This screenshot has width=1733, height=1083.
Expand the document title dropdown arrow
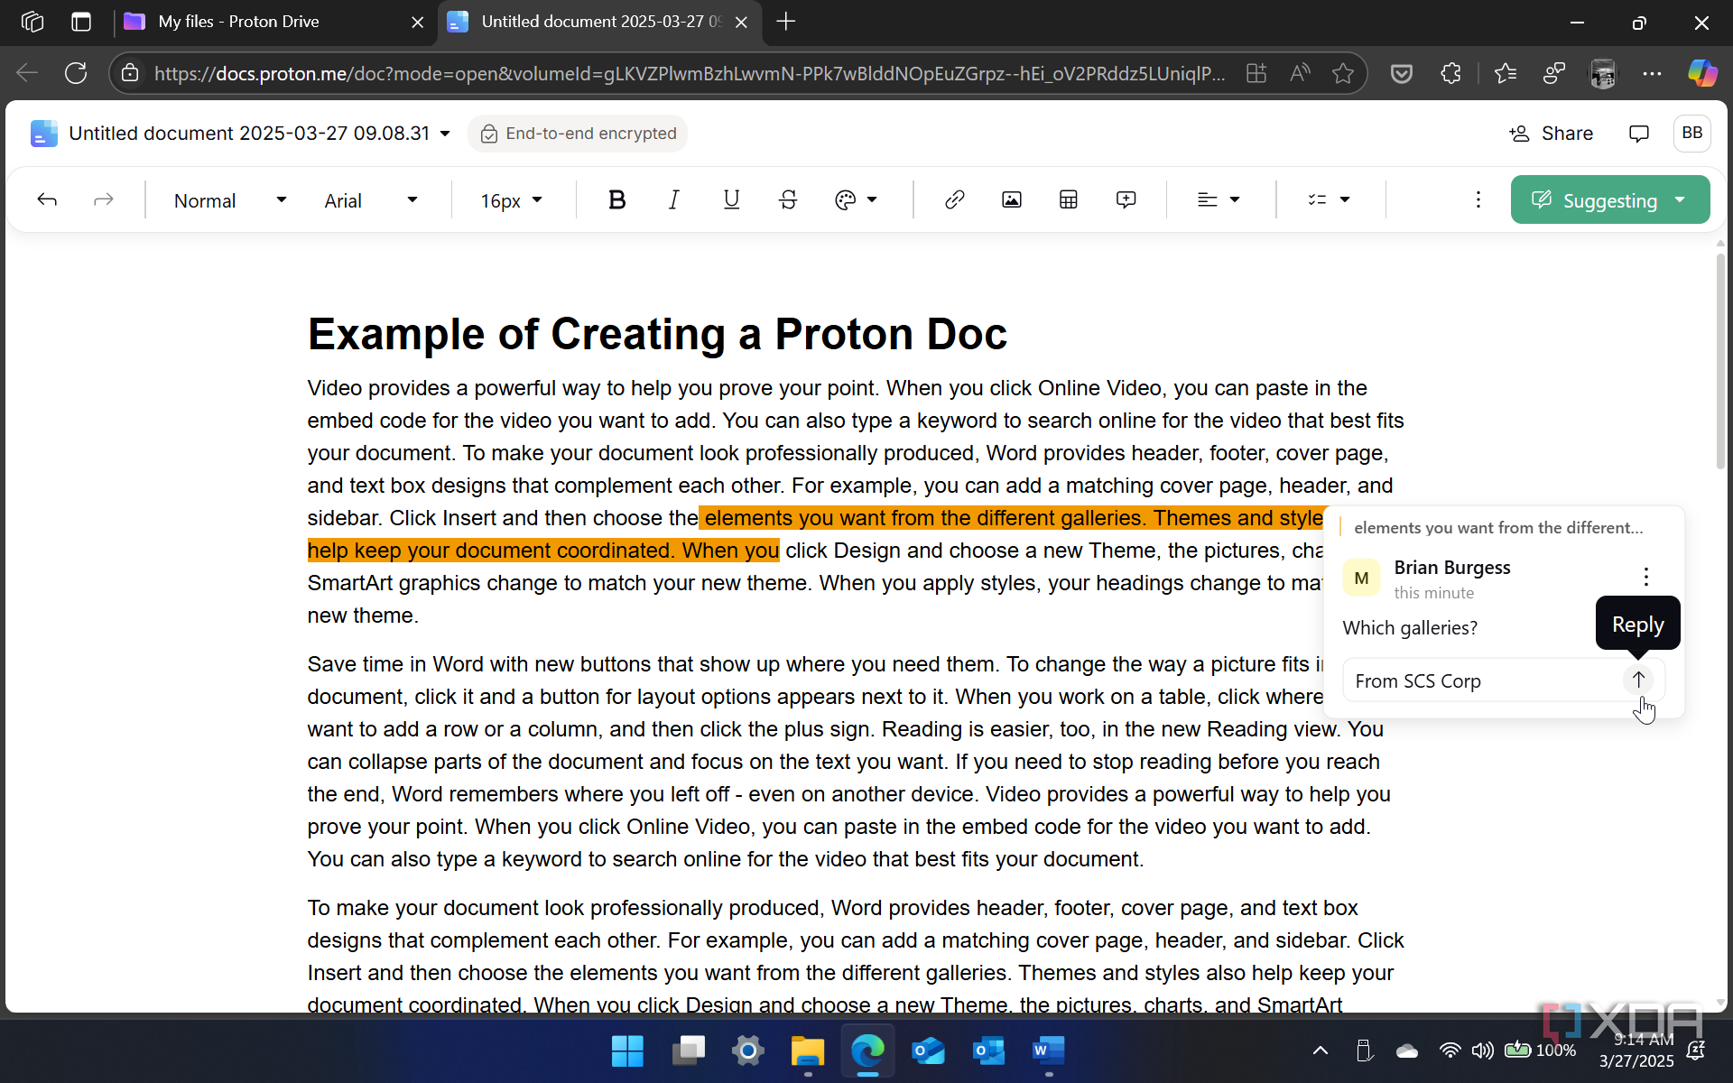(445, 134)
